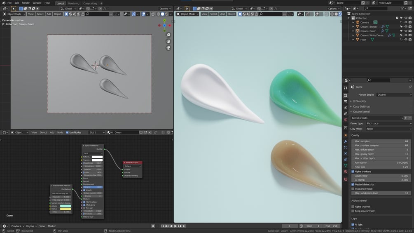The image size is (414, 233).
Task: Click the Outliner filter funnel icon
Action: (x=402, y=8)
